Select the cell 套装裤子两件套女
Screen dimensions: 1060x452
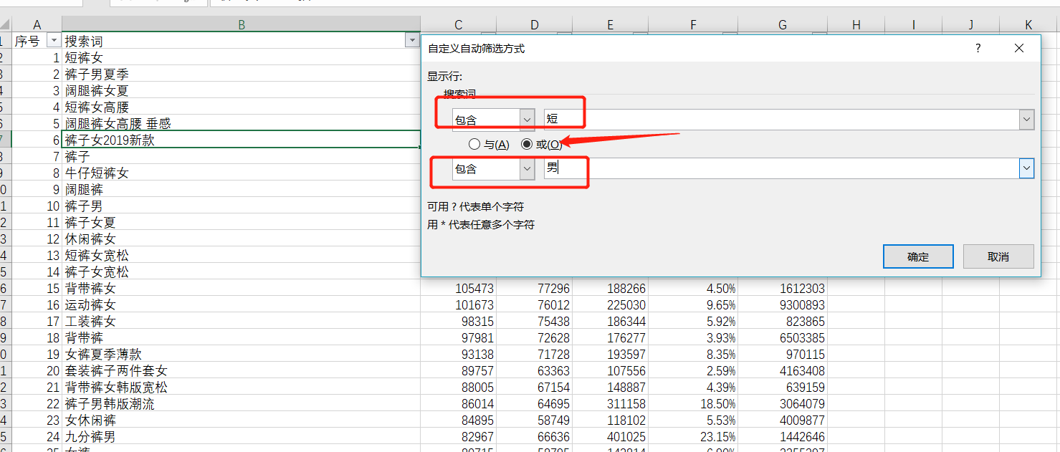[x=242, y=371]
